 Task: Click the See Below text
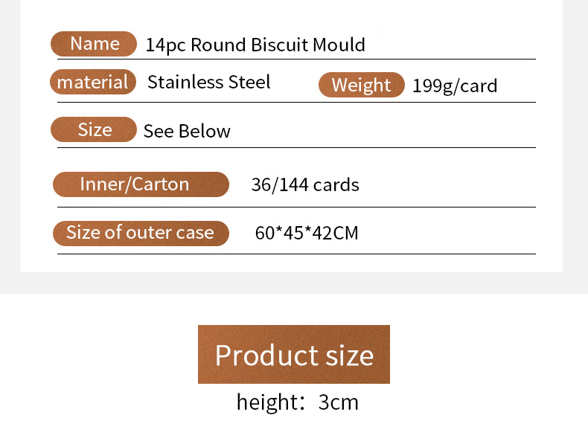tap(187, 132)
